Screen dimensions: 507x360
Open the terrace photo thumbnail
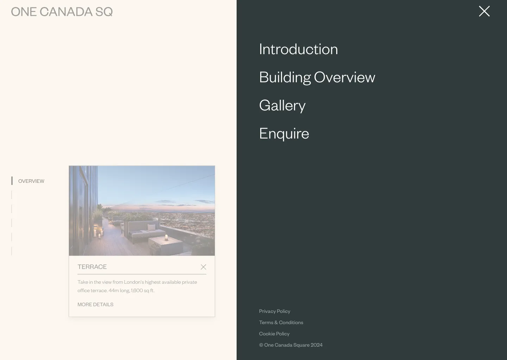(142, 211)
